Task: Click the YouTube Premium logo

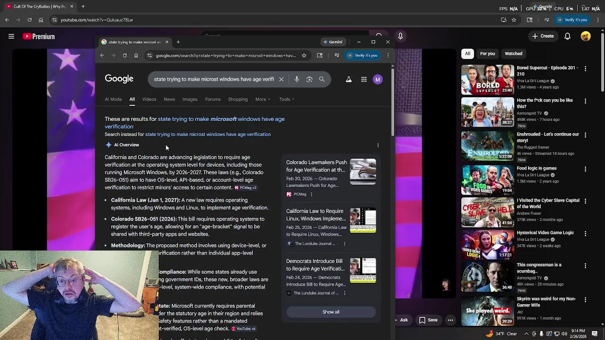Action: pyautogui.click(x=39, y=36)
